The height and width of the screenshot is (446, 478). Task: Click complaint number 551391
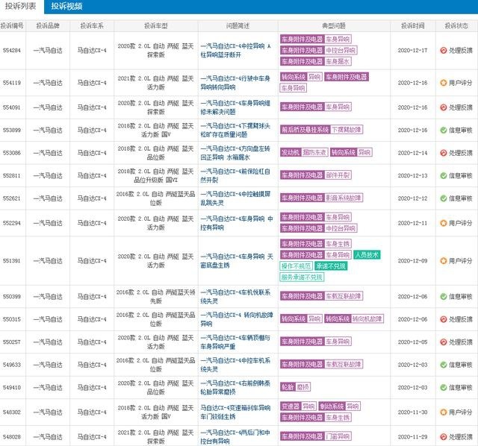tap(12, 261)
